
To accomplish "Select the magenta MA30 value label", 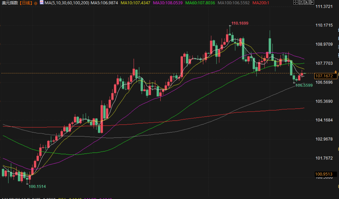I will pos(167,3).
